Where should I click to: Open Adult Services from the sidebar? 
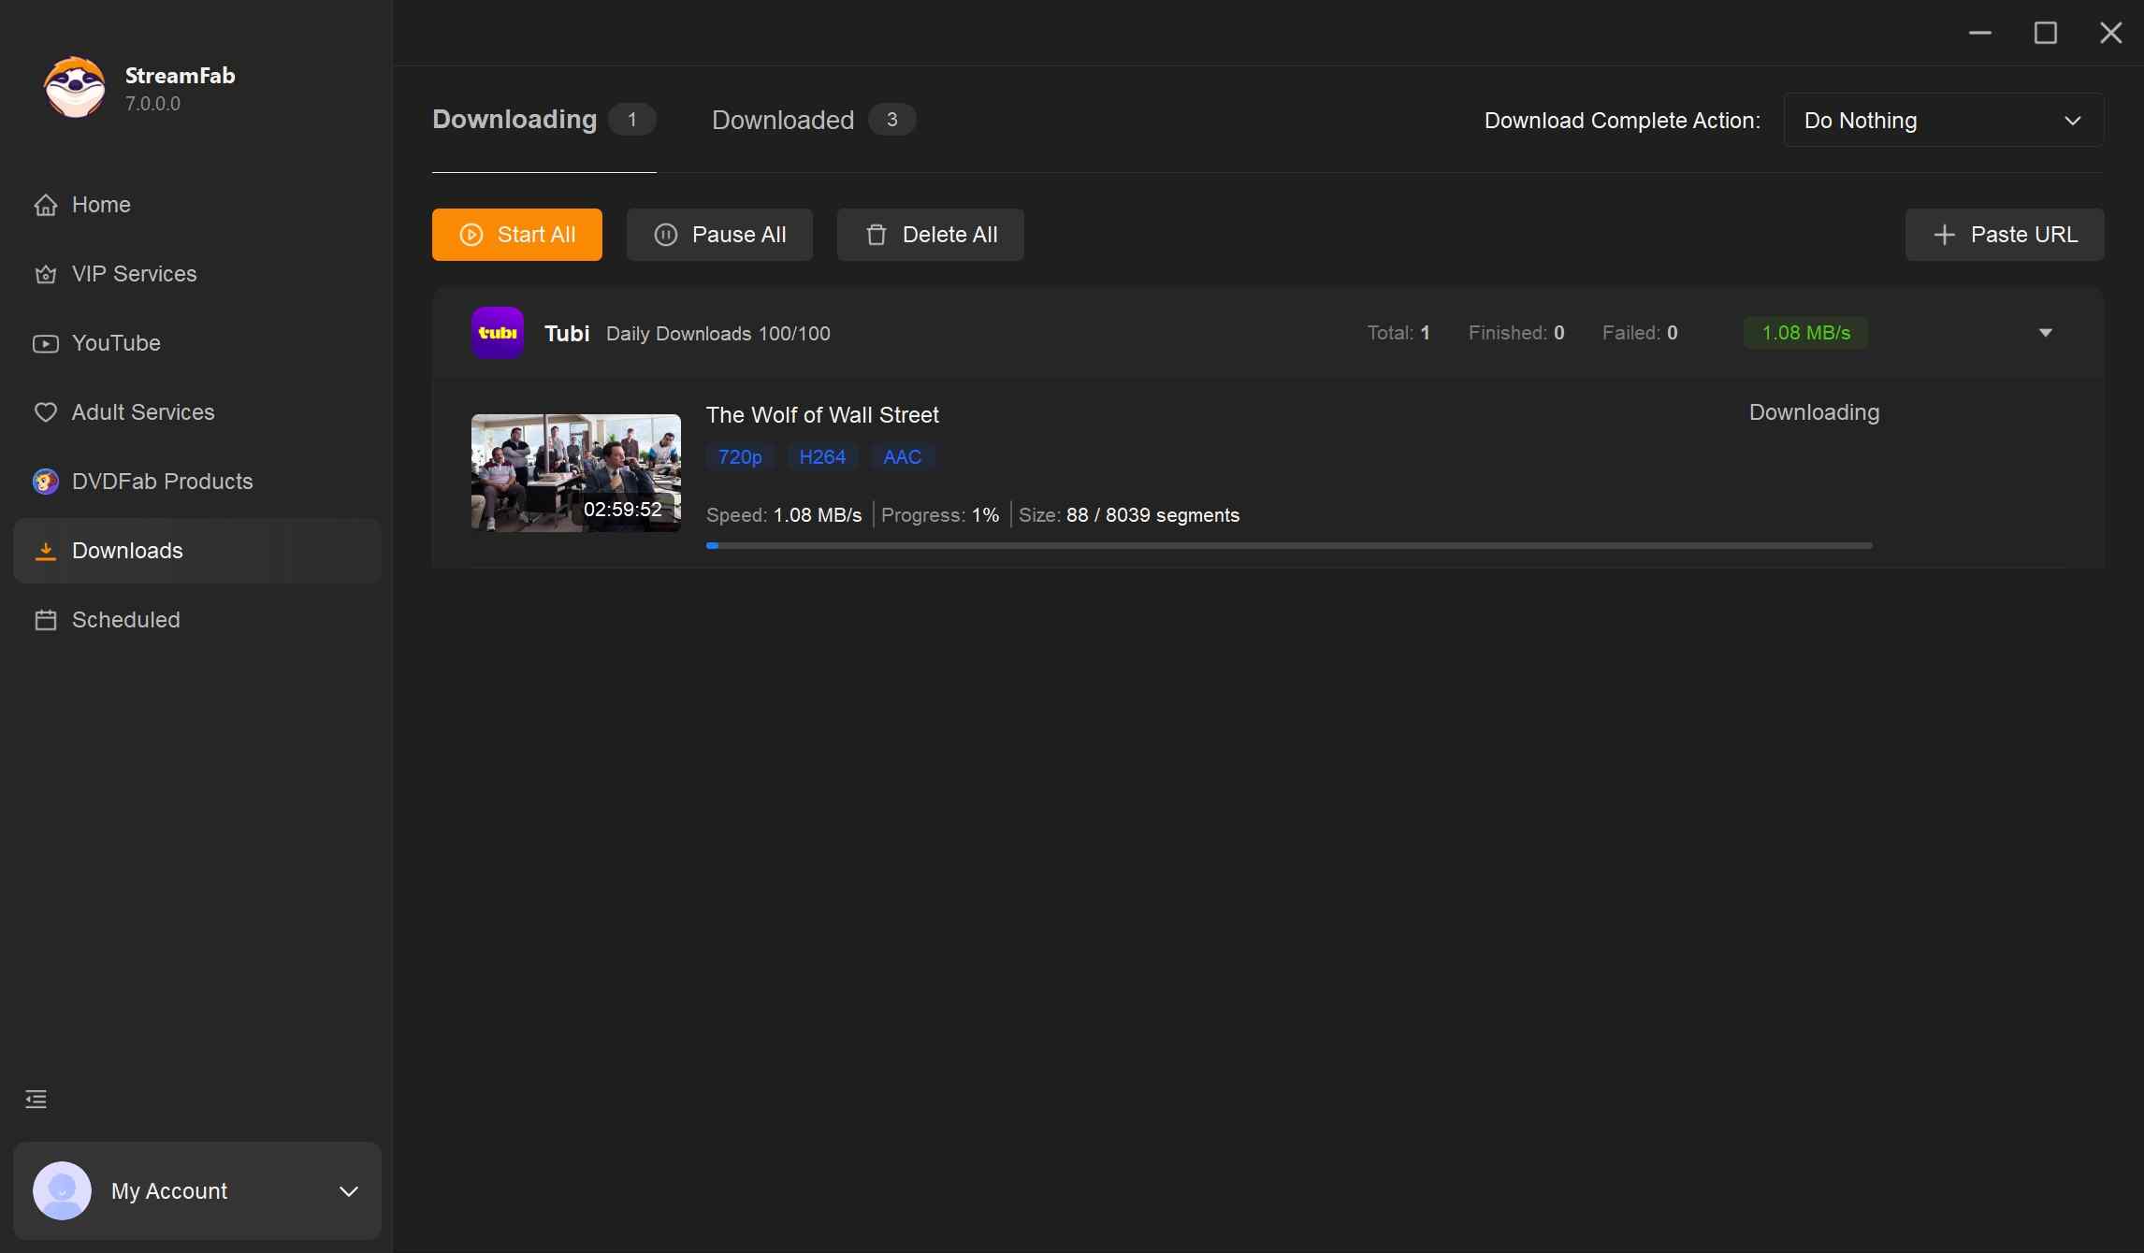[142, 411]
